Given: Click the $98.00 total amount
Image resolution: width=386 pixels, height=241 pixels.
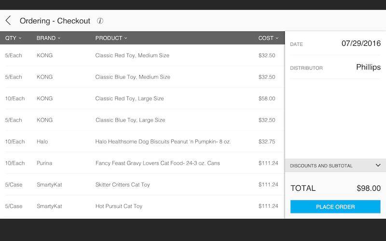Looking at the screenshot, I should [x=369, y=188].
